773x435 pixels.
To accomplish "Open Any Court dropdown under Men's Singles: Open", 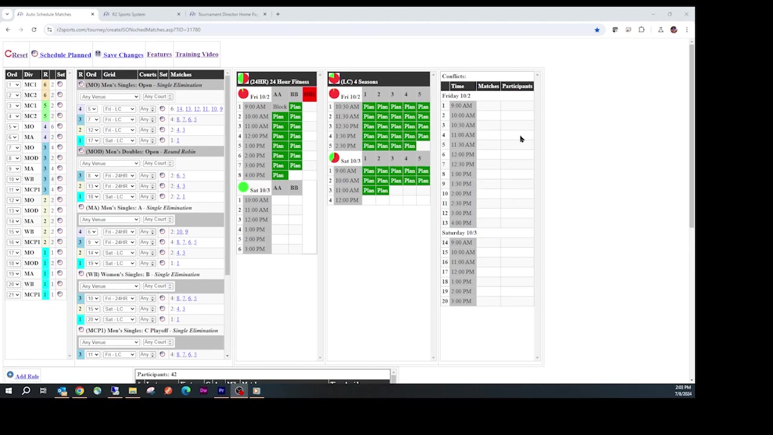I will [x=158, y=97].
